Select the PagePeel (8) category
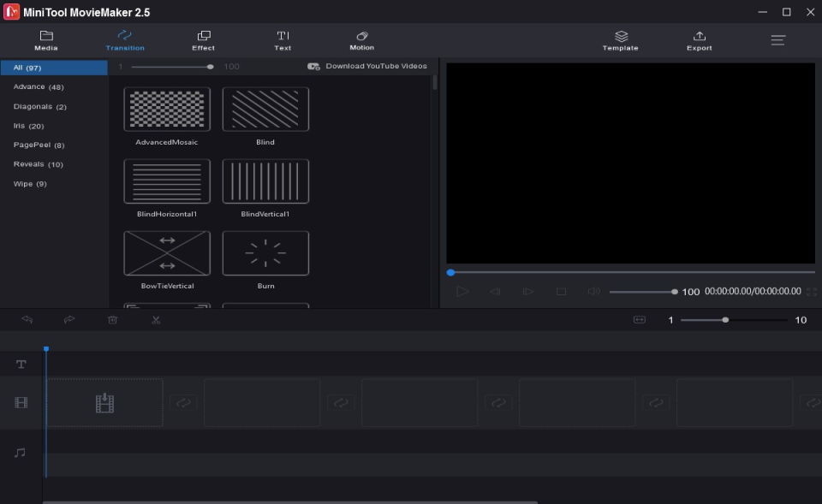The image size is (822, 504). pos(39,145)
